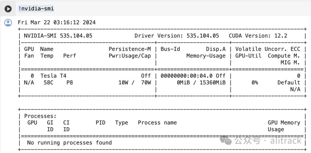Click the Persistence-M column header
Screen dimensions: 311x153
(130, 49)
